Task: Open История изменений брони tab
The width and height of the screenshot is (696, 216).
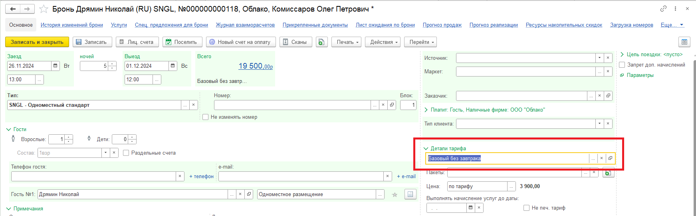Action: coord(72,25)
